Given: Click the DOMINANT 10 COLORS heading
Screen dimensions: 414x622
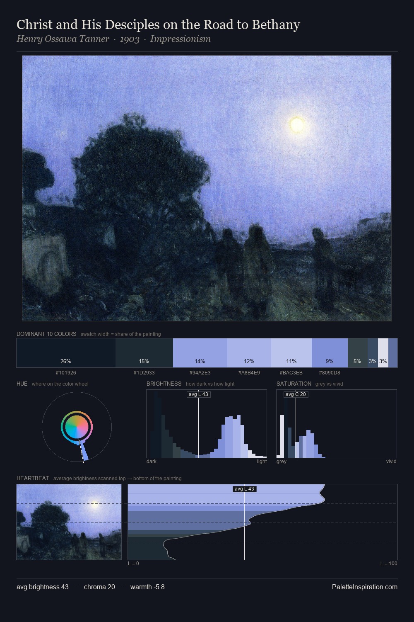Looking at the screenshot, I should (46, 334).
